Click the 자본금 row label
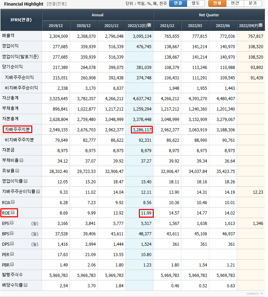 [8, 150]
